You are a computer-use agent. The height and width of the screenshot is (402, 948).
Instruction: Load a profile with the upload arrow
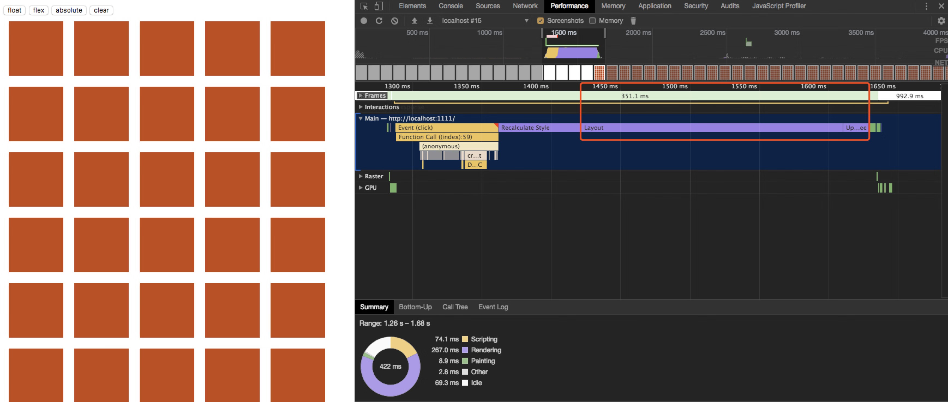tap(414, 21)
